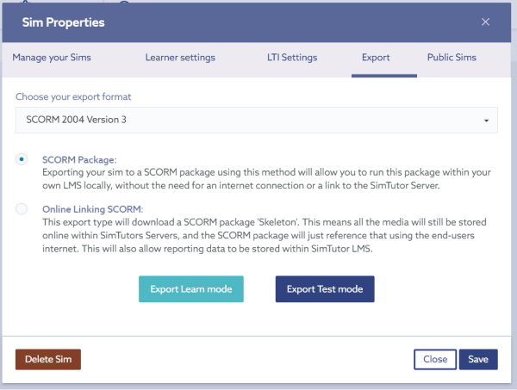Open the Public Sims tab
The width and height of the screenshot is (517, 390).
coord(452,58)
